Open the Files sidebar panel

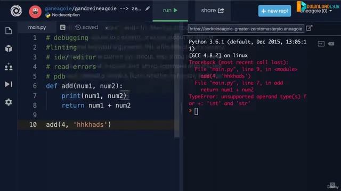(9, 31)
